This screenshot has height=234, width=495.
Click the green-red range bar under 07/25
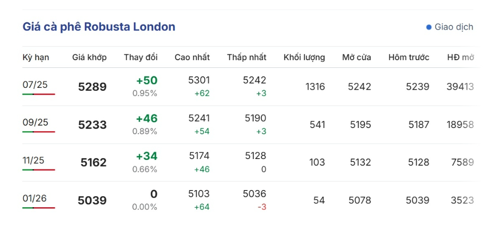(38, 94)
